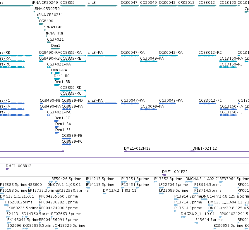The height and width of the screenshot is (230, 249).
Task: Select transcript CG34021-RA label
Action: [59, 64]
